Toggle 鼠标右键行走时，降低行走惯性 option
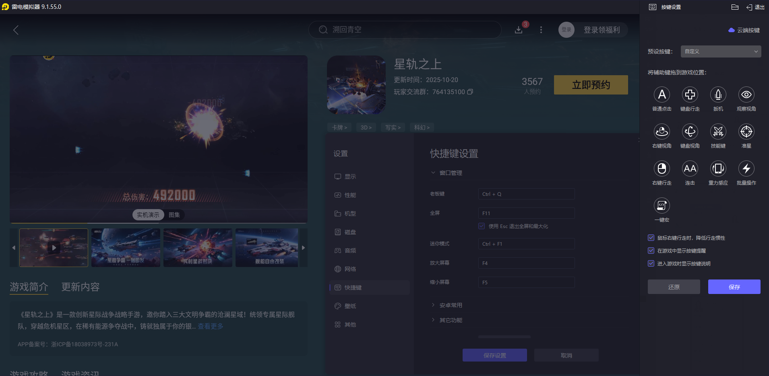The height and width of the screenshot is (376, 769). click(x=651, y=238)
